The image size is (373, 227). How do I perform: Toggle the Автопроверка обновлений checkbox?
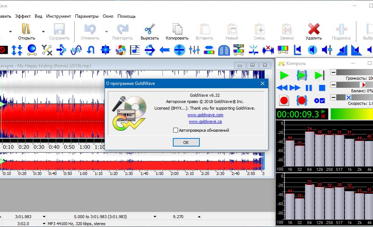point(175,130)
